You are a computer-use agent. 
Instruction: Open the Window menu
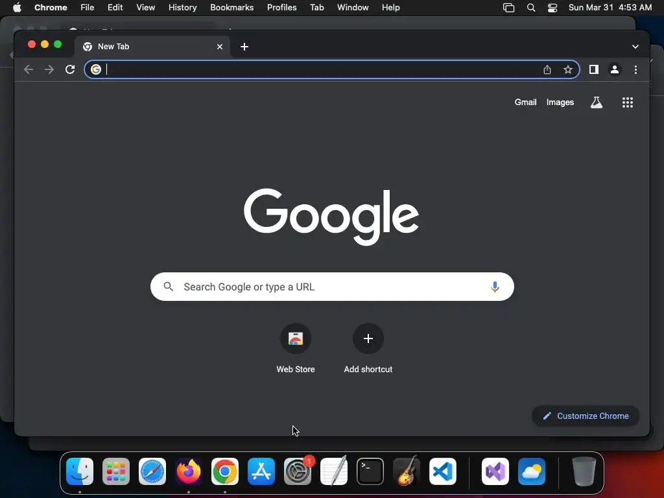pyautogui.click(x=353, y=7)
